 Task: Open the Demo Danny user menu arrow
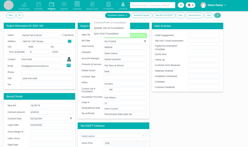click(225, 5)
